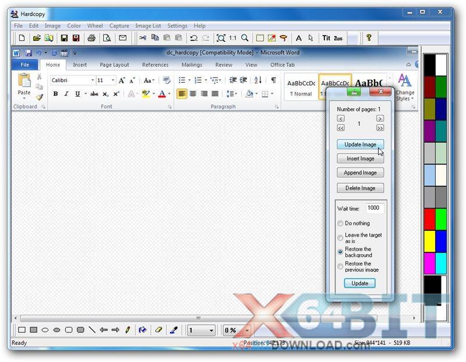466x362 pixels.
Task: Select the Normal style in Word gallery
Action: click(x=301, y=88)
